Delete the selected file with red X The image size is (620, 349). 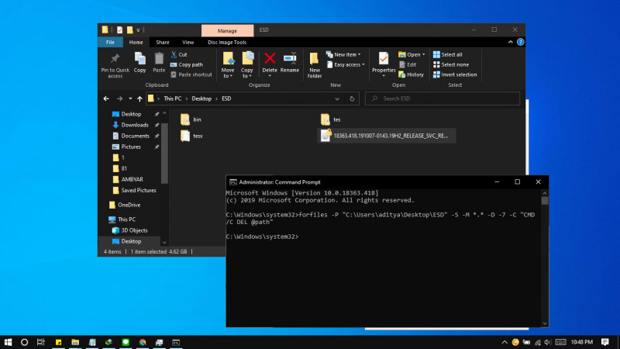coord(270,64)
